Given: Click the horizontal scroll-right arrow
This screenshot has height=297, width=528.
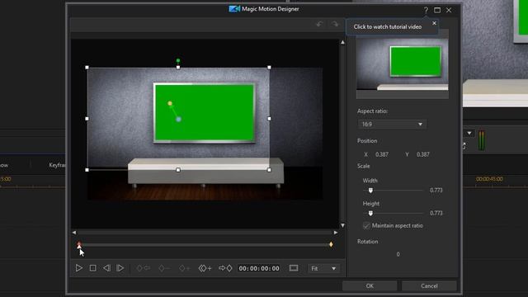Looking at the screenshot, I should [336, 233].
